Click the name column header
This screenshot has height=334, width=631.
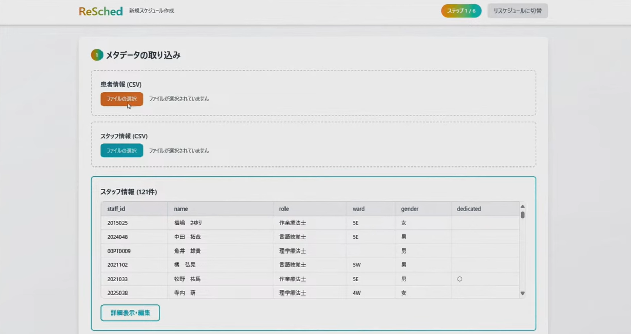181,209
